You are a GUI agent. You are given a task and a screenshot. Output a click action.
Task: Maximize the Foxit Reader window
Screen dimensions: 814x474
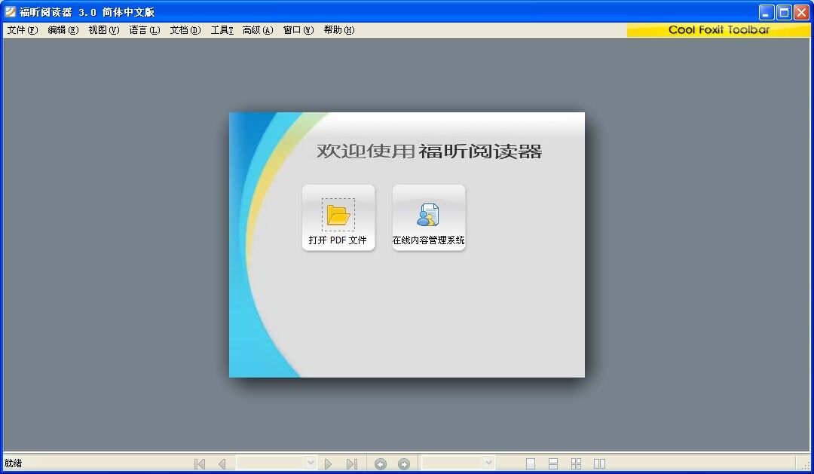pos(784,12)
